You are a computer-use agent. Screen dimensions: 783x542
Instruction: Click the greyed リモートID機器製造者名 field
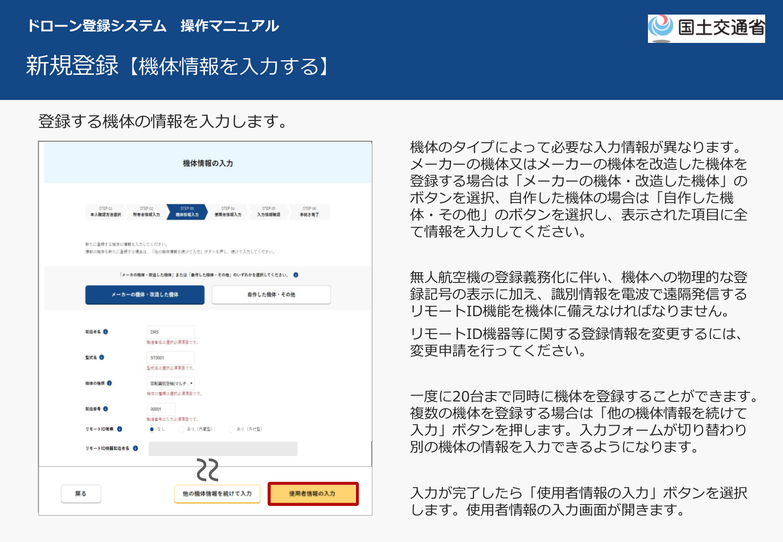point(223,448)
